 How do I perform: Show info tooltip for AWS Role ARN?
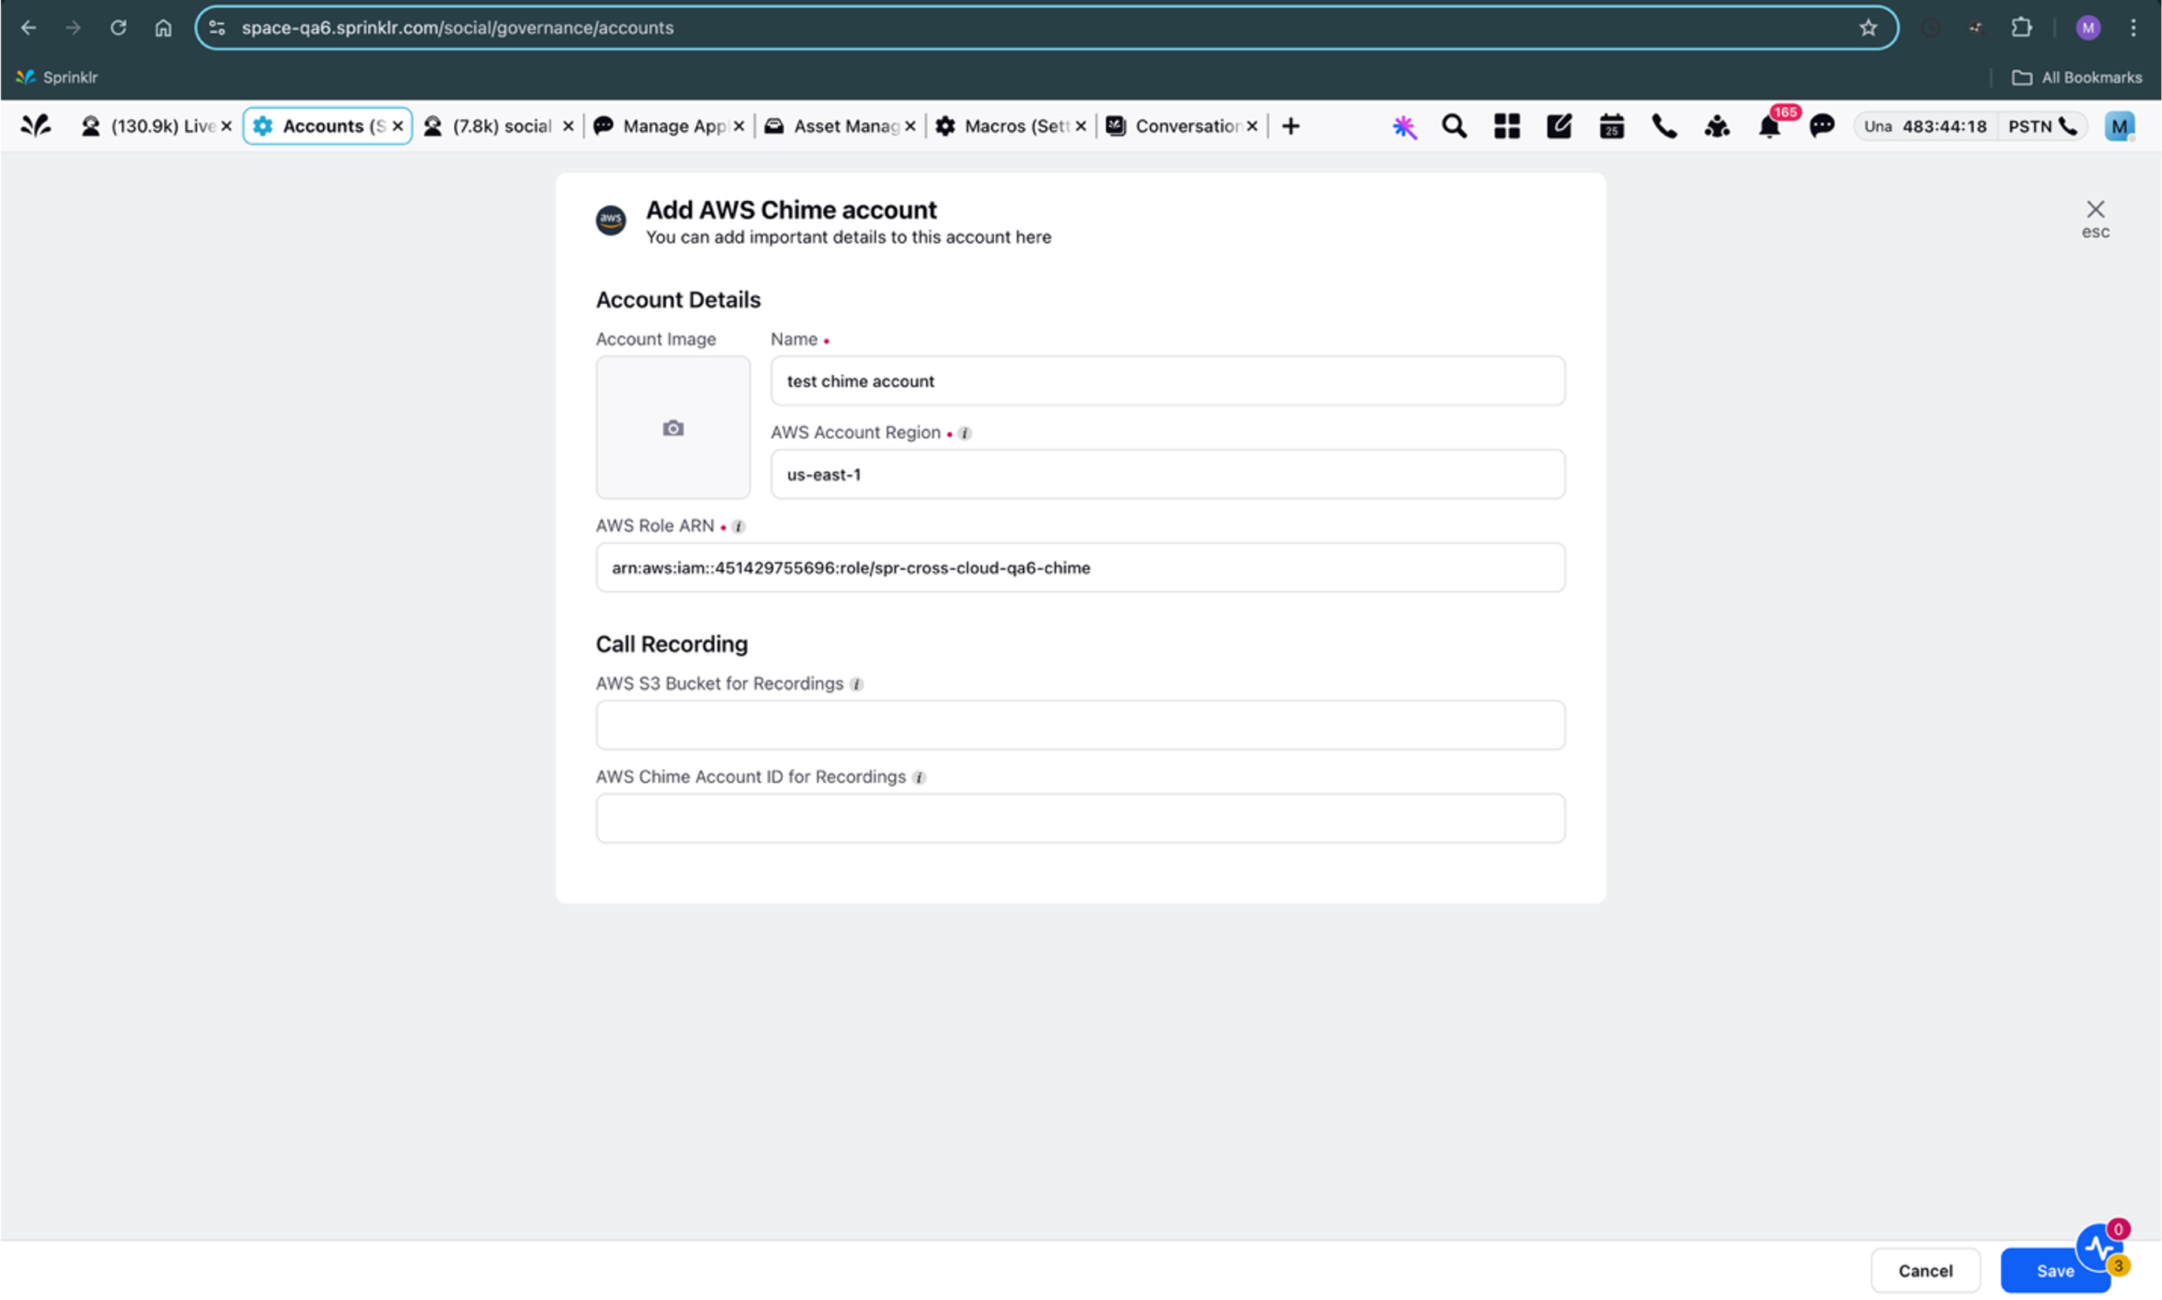click(738, 526)
